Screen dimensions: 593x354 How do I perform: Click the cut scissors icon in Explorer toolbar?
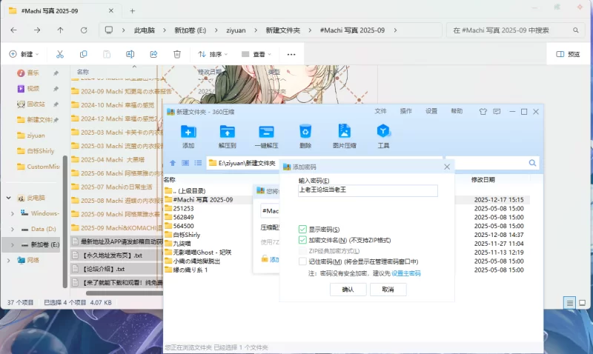(x=60, y=54)
